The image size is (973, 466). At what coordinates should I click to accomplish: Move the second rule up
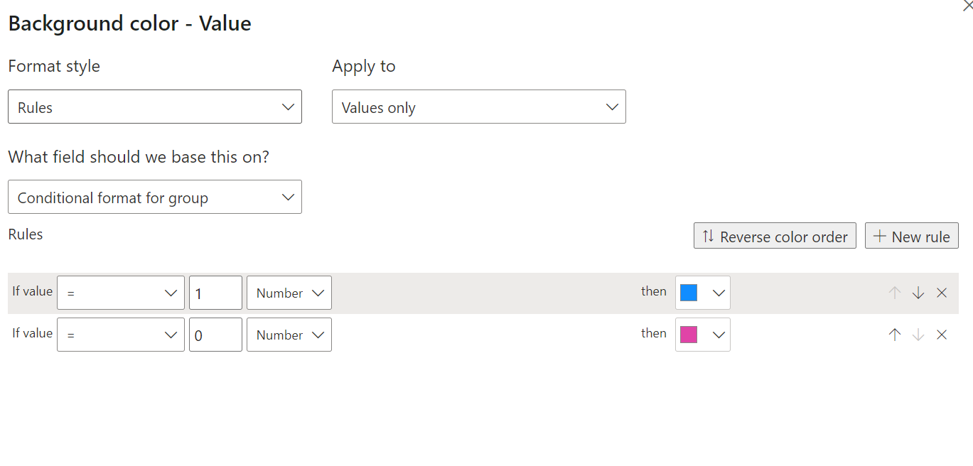tap(894, 334)
